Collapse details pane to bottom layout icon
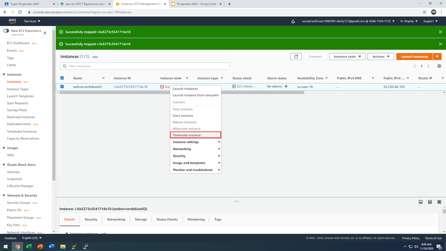Screen dimensions: 446x251 (x=421, y=202)
